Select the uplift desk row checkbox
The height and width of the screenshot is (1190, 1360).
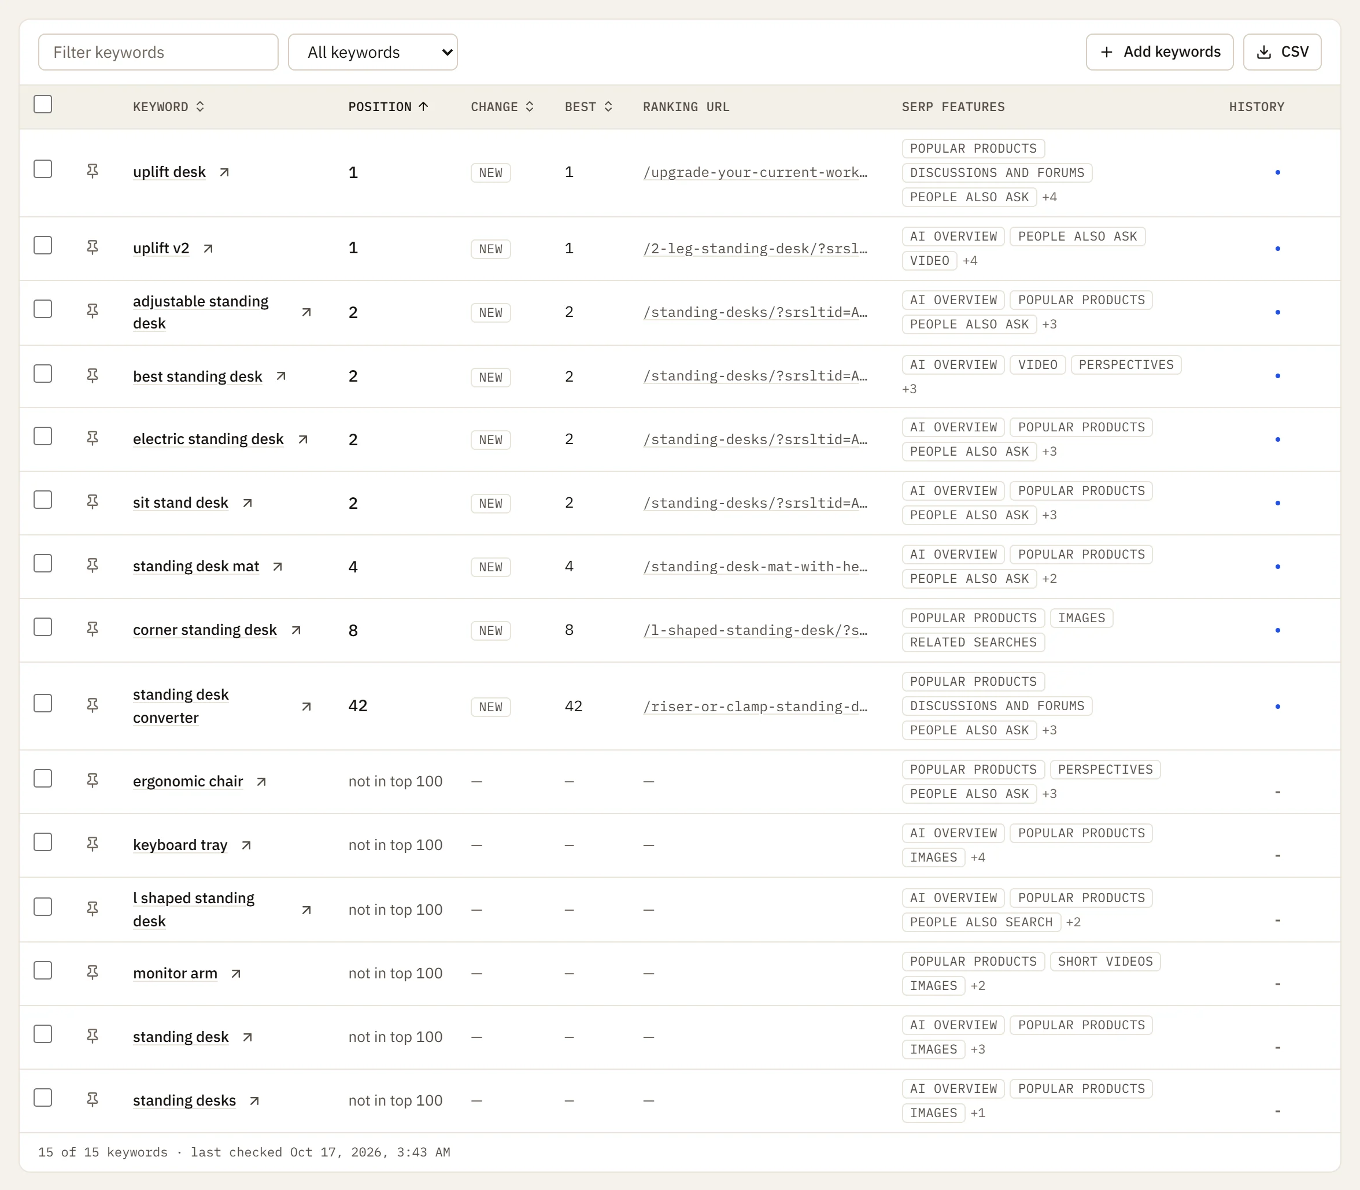click(x=43, y=169)
